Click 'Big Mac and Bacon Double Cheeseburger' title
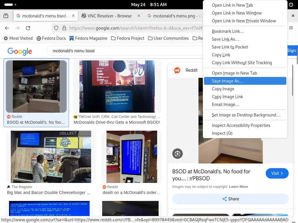Viewport: 298px width, 223px height. click(x=49, y=193)
